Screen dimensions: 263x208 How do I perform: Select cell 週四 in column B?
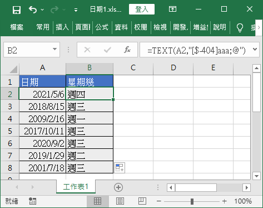[x=90, y=94]
